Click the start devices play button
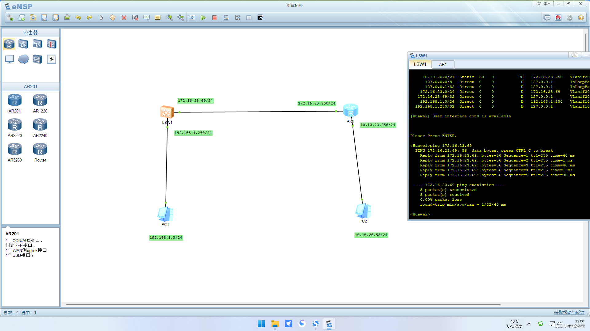Screen dimensions: 590x331 203,18
